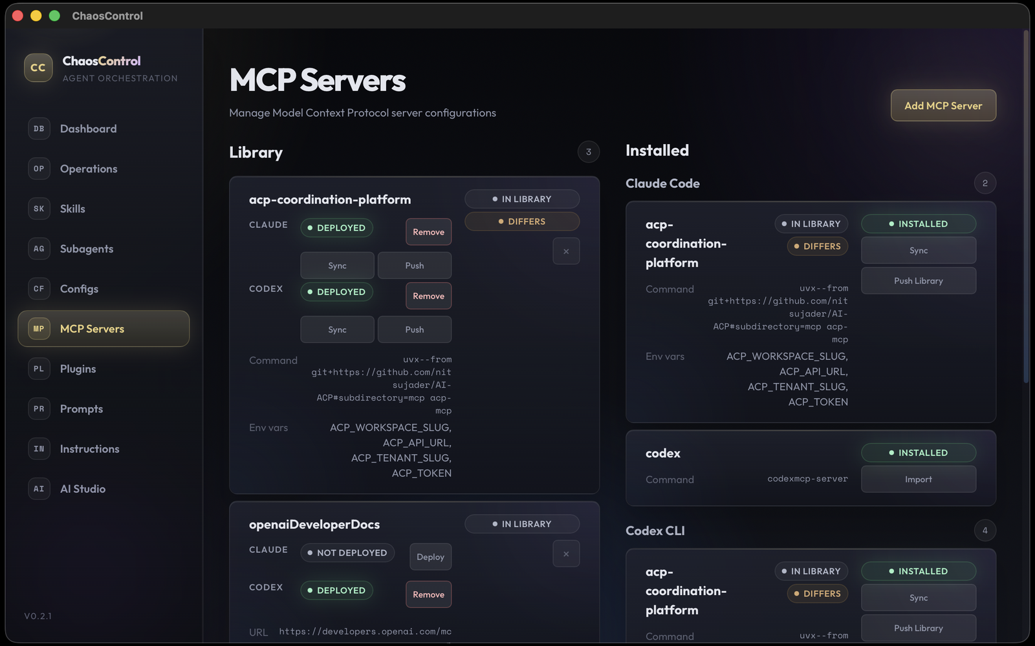This screenshot has height=646, width=1035.
Task: Select the SK badge icon for Skills
Action: tap(39, 209)
